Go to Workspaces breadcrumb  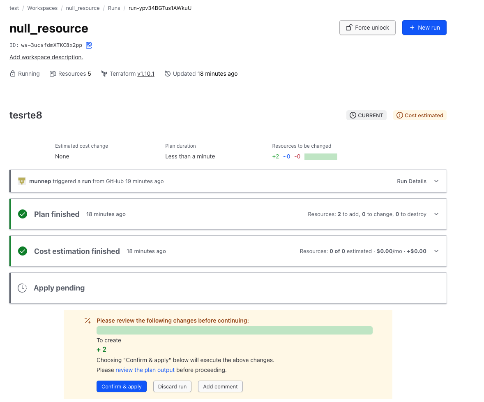point(42,8)
